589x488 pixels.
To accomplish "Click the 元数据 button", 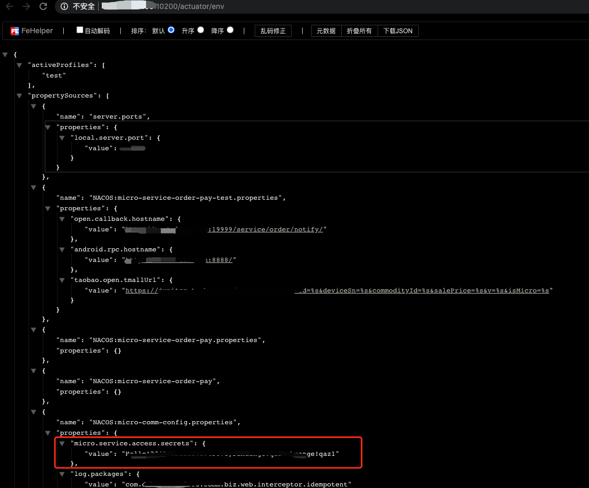I will (x=326, y=31).
